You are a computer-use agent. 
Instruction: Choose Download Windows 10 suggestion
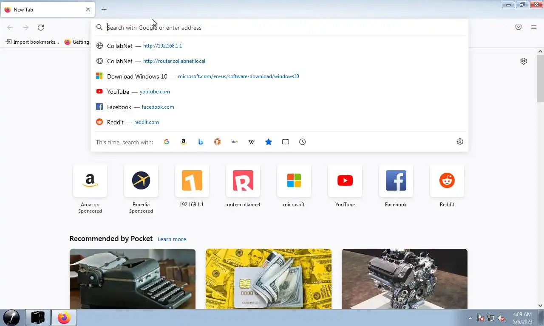(x=279, y=76)
